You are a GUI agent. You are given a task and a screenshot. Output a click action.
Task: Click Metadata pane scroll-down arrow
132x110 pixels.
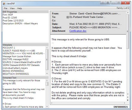pos(47,74)
